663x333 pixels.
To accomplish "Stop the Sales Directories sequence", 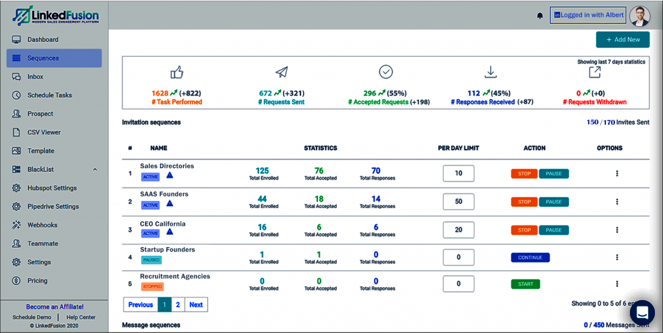I will coord(524,173).
